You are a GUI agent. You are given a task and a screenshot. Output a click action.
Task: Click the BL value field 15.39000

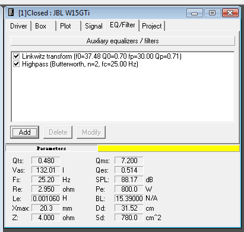pyautogui.click(x=129, y=198)
